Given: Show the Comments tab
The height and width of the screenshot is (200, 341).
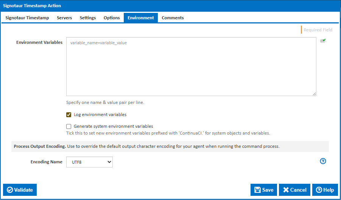Looking at the screenshot, I should pos(173,18).
